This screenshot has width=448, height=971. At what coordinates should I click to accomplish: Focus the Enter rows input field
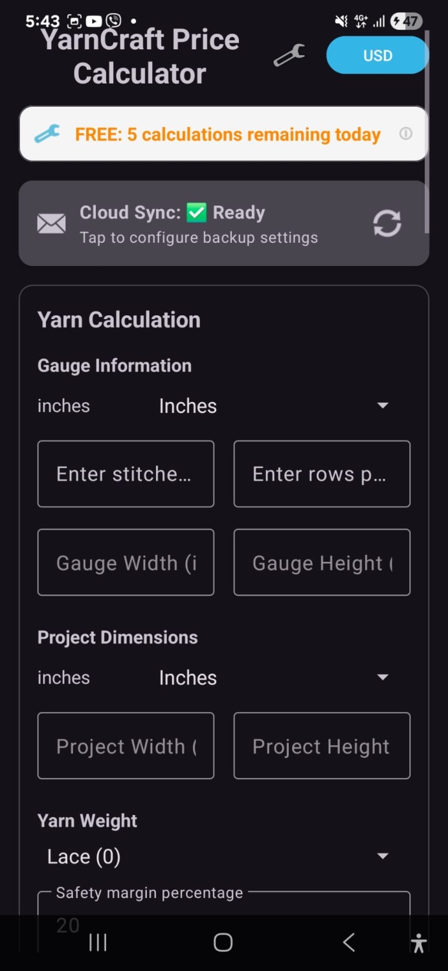(322, 474)
